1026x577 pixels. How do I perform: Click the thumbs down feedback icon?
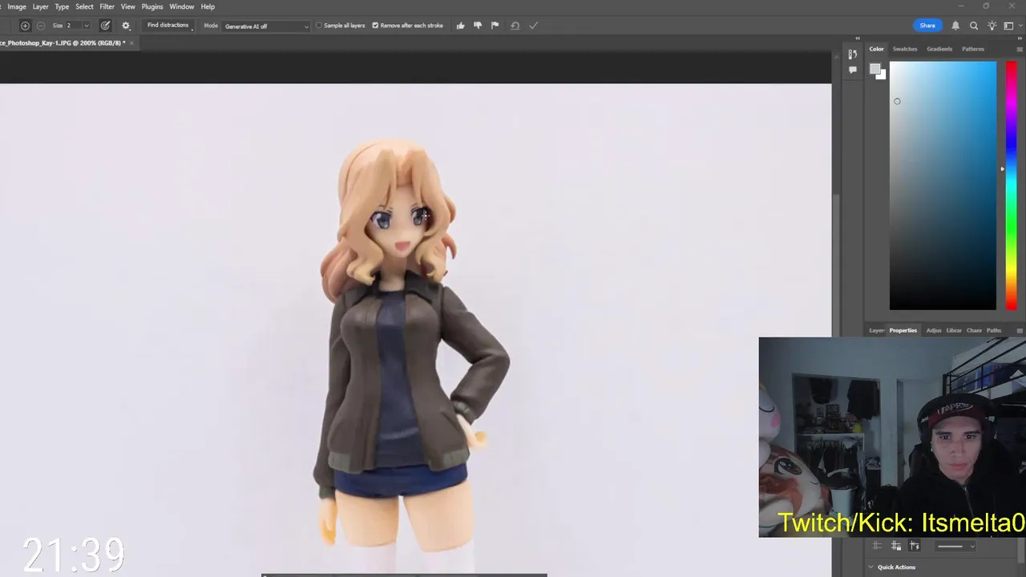pyautogui.click(x=478, y=26)
